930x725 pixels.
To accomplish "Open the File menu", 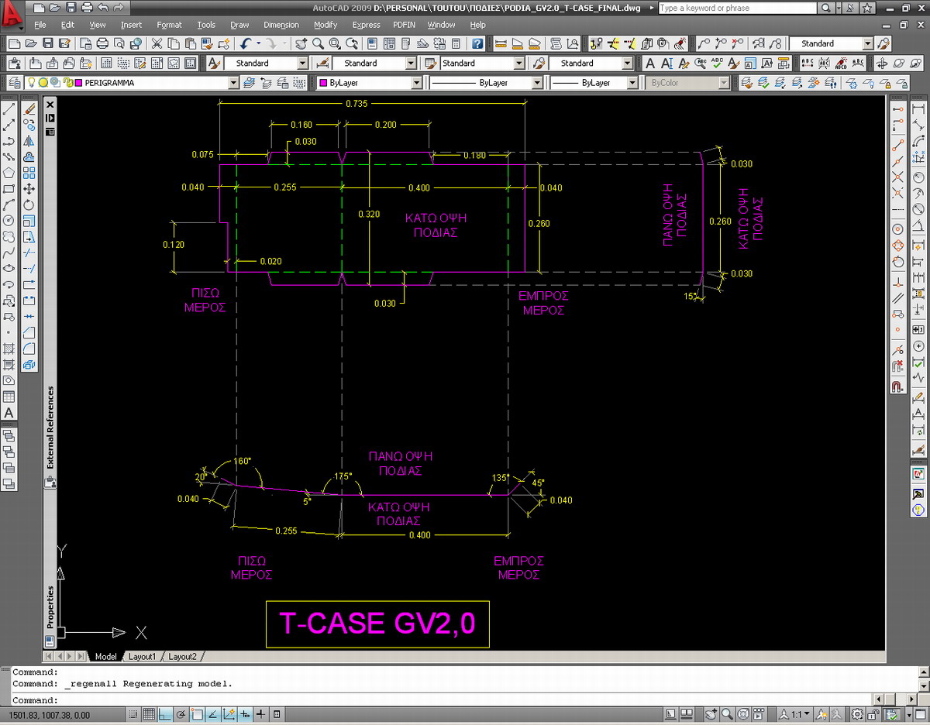I will tap(40, 25).
